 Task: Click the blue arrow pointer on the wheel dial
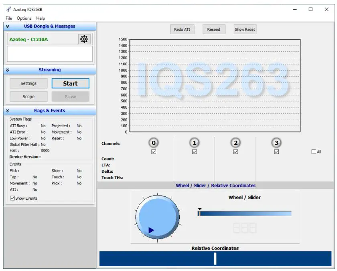151,230
